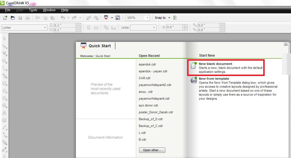Click the Undo arrow icon
The image size is (291, 158).
pyautogui.click(x=63, y=18)
